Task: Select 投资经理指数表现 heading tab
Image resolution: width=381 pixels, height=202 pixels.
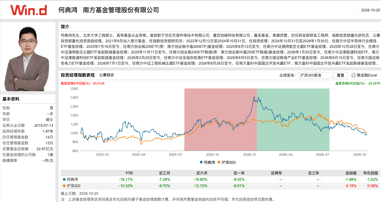Action: (77, 75)
